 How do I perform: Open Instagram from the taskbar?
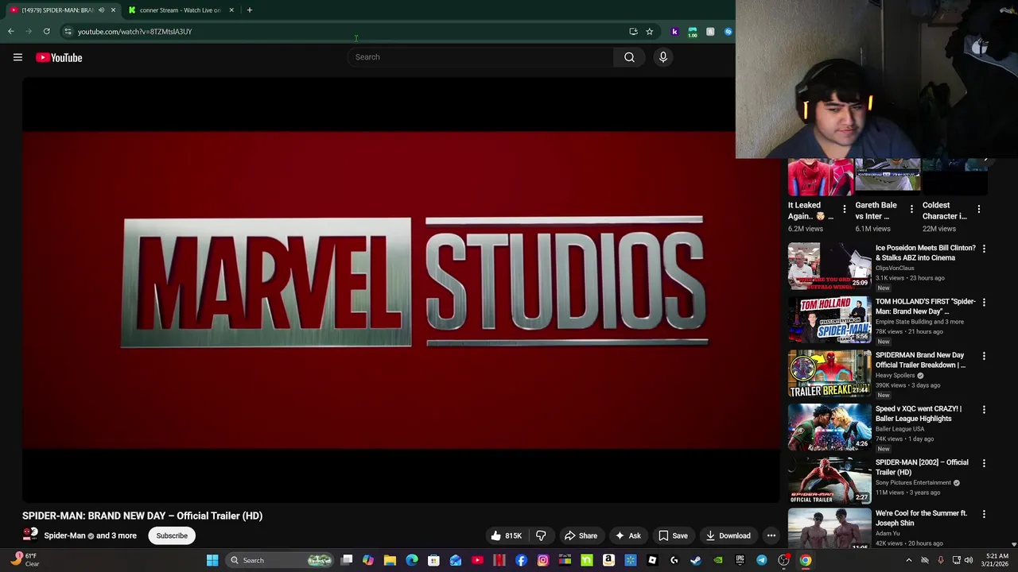(x=542, y=560)
